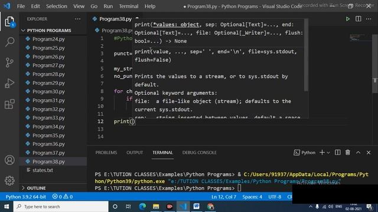Screen dimensions: 378x212
Task: Select Python 3.9.2 64-bit interpreter
Action: click(x=25, y=197)
